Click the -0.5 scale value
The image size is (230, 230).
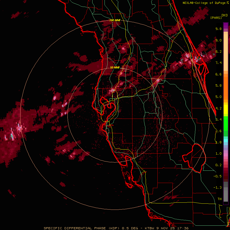click(217, 176)
